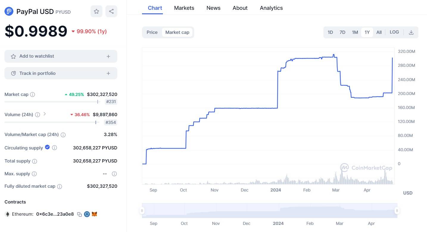Click the 3.28% volume ratio value
Viewport: 427px width, 232px height.
pos(110,135)
